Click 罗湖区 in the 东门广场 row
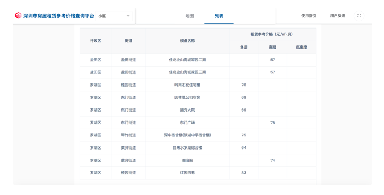384x195 pixels. pyautogui.click(x=95, y=123)
